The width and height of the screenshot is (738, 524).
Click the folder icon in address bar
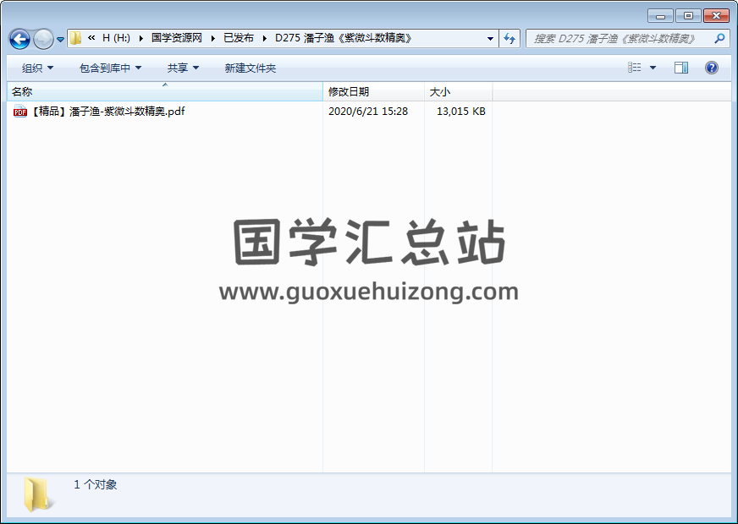pos(75,38)
